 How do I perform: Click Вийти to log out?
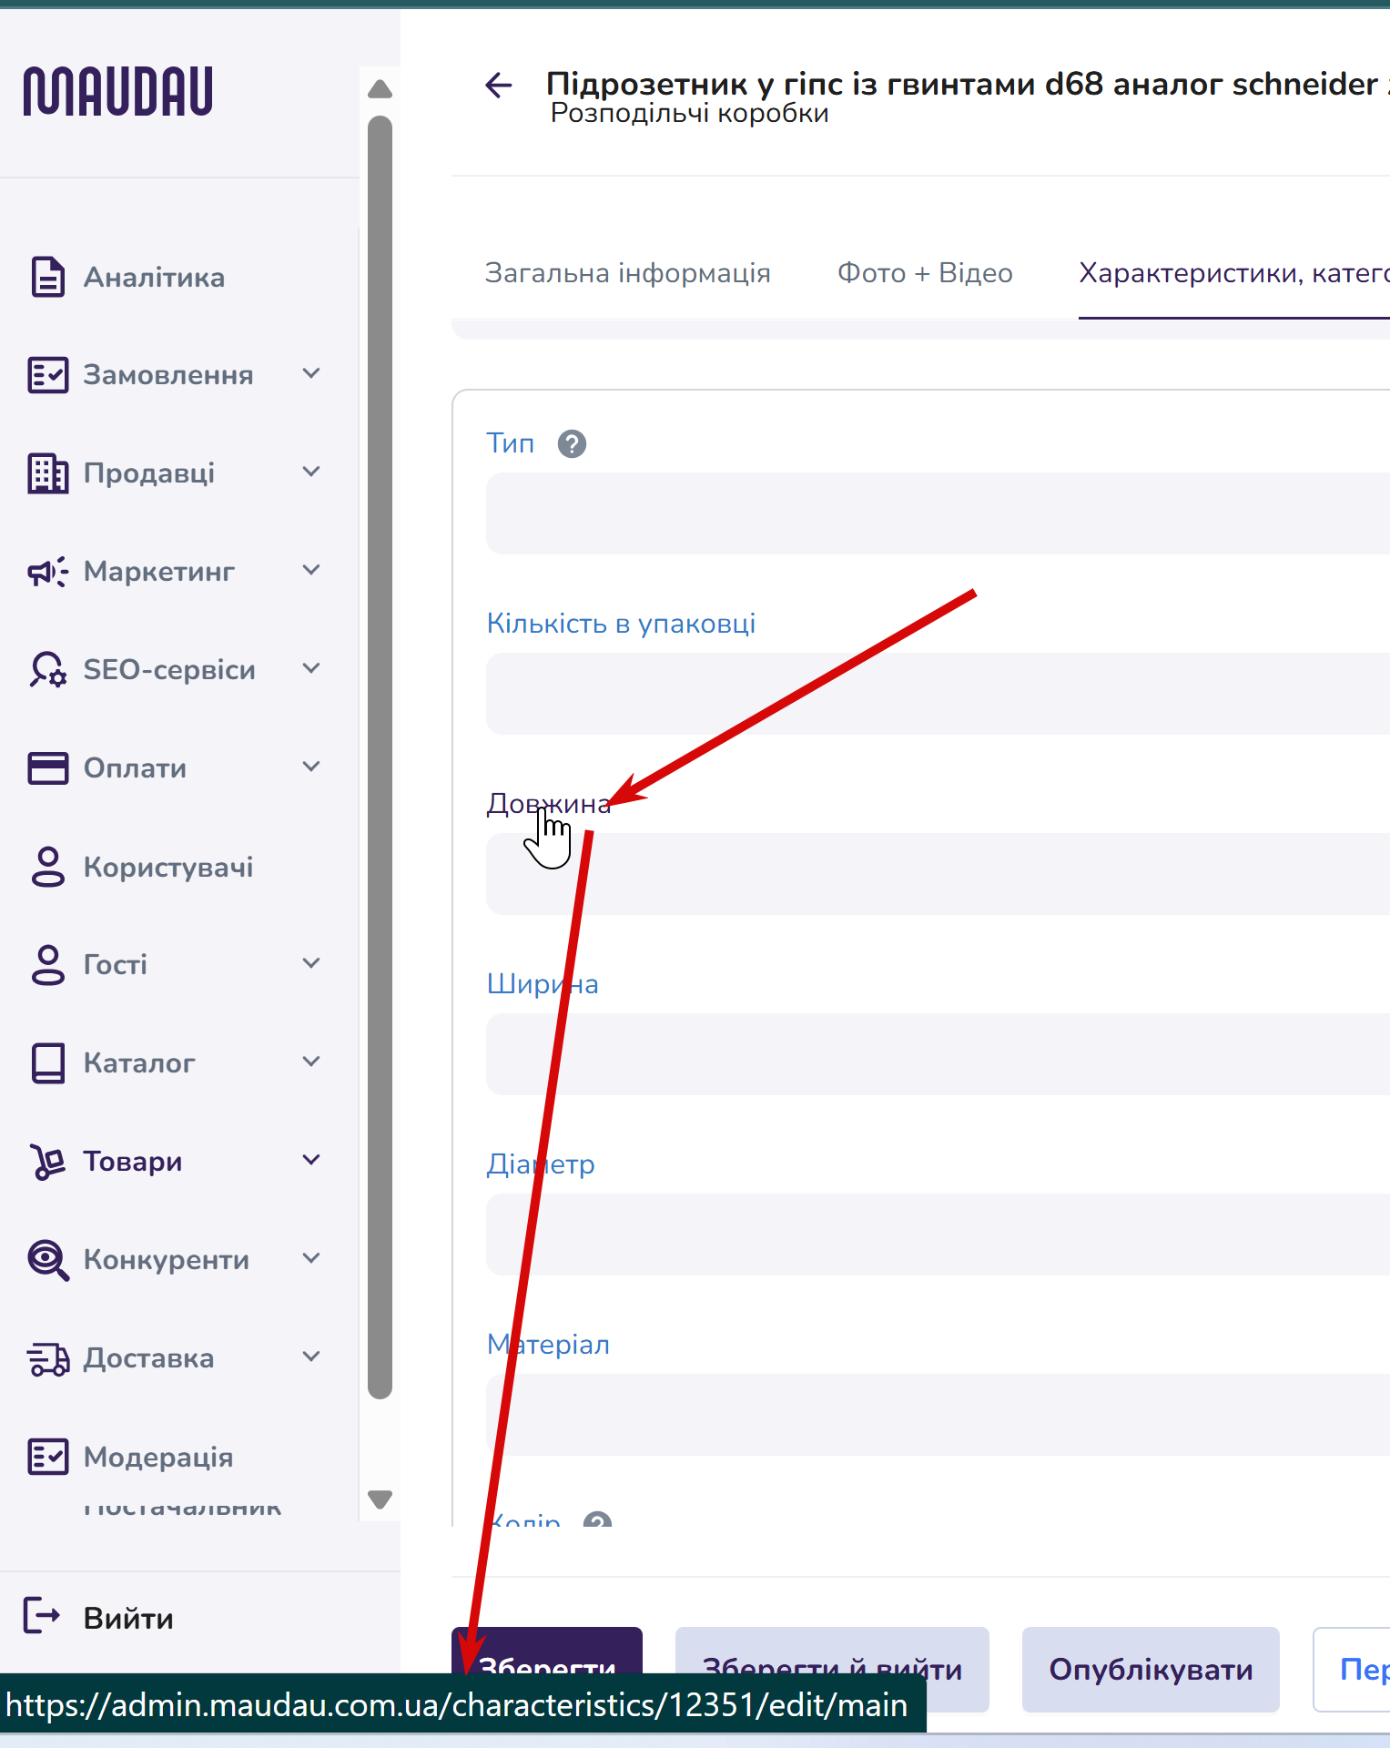[128, 1618]
